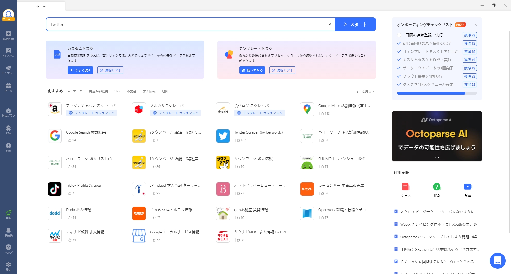Open 説明ビデオ for テンプレートタスク

282,70
